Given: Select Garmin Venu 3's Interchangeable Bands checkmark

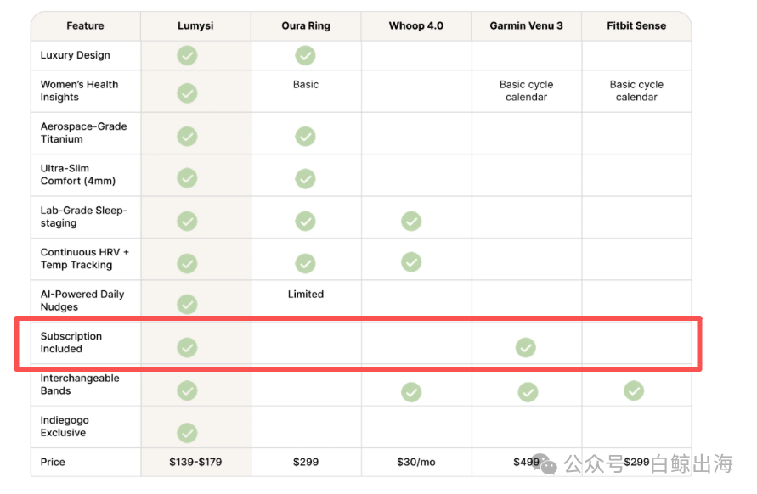Looking at the screenshot, I should pos(528,392).
